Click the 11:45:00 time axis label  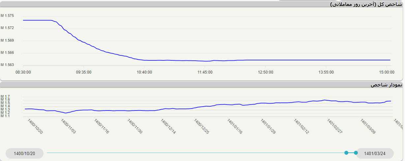click(x=205, y=72)
